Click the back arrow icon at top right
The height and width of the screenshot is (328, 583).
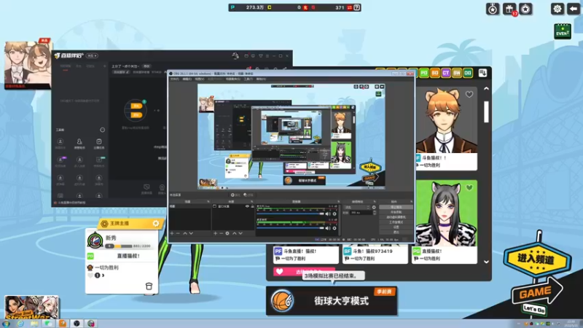(574, 9)
